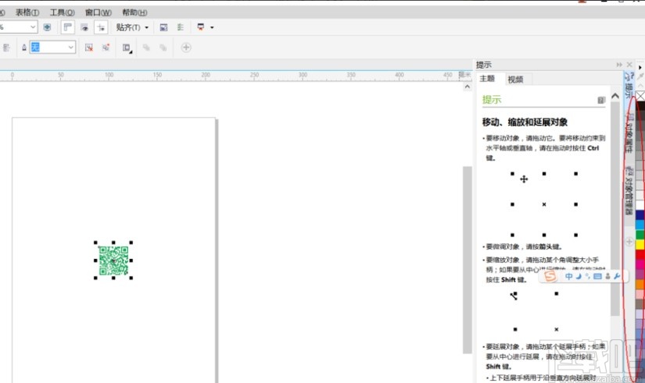
Task: Select the yellow palette swatch
Action: pos(640,245)
